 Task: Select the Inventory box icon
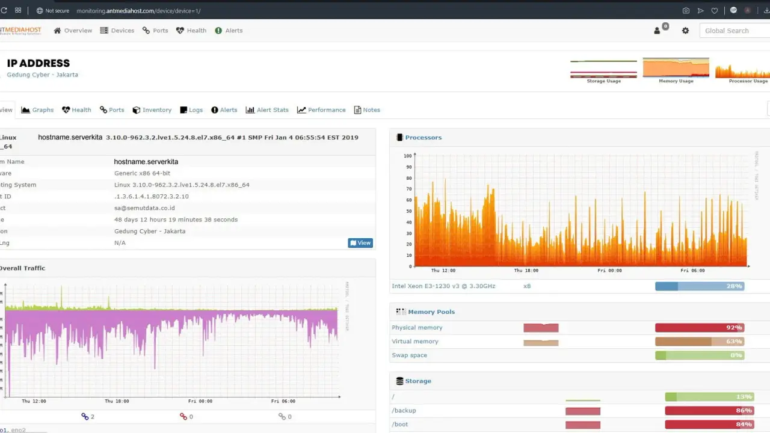coord(137,109)
